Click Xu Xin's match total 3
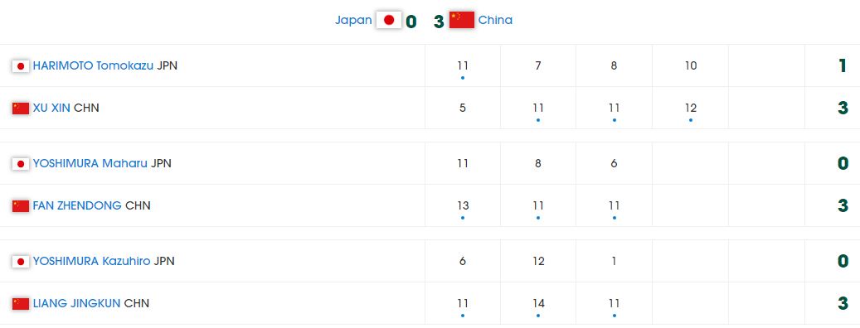Screen dimensions: 860x328 (x=843, y=108)
